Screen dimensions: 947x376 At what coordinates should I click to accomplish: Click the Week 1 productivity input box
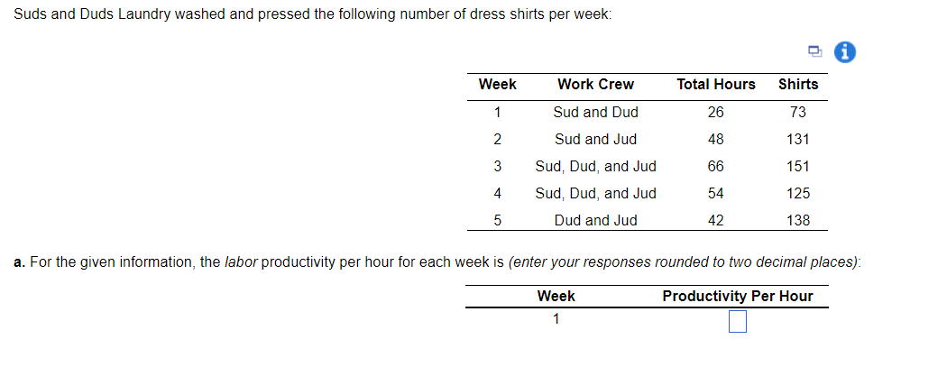737,321
